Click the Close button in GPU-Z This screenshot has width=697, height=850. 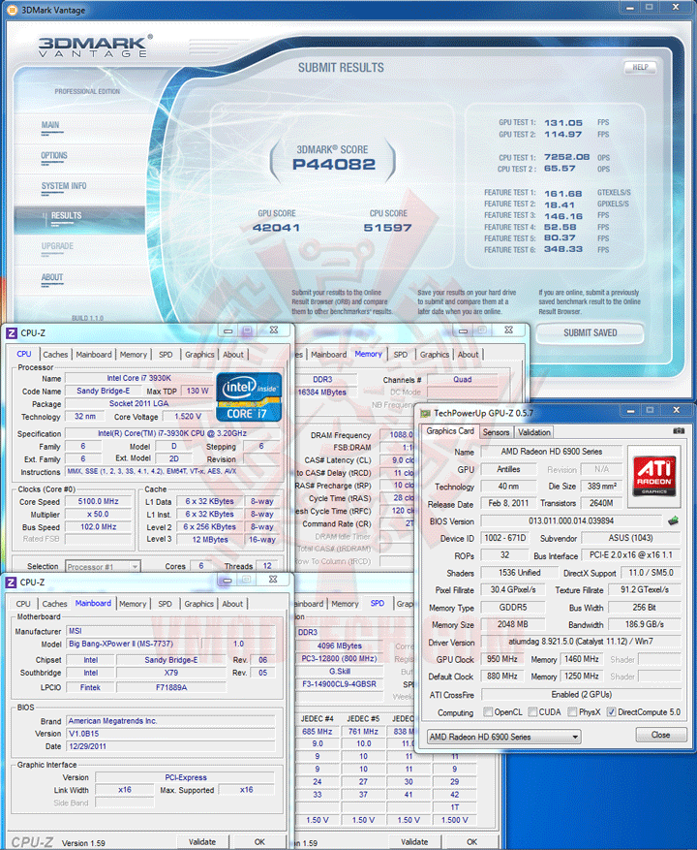coord(661,735)
